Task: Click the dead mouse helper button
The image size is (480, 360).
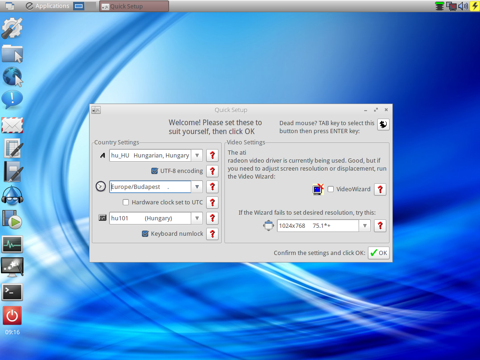Action: pyautogui.click(x=383, y=125)
